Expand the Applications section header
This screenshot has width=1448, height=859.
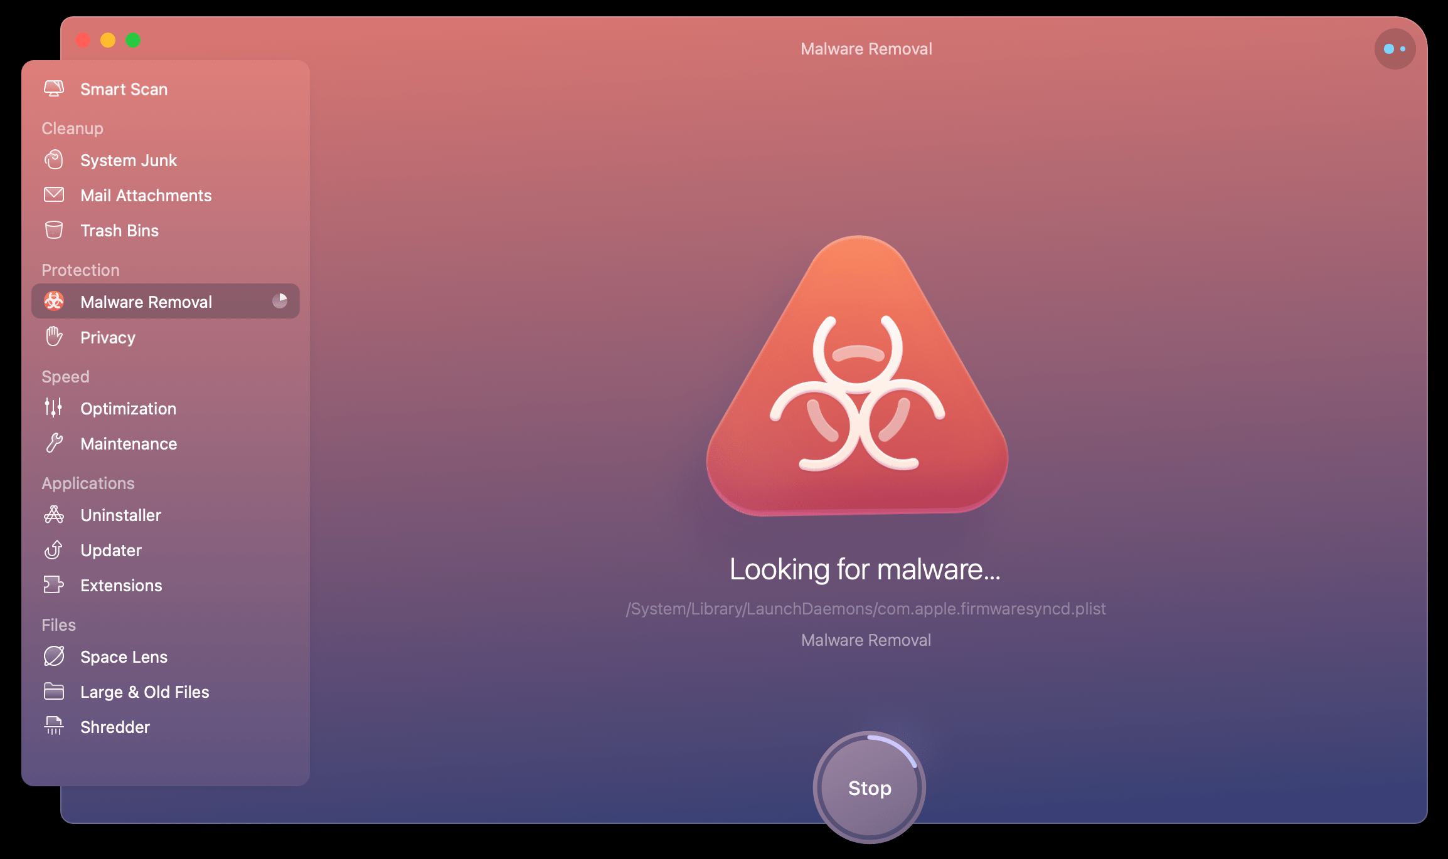(x=88, y=483)
